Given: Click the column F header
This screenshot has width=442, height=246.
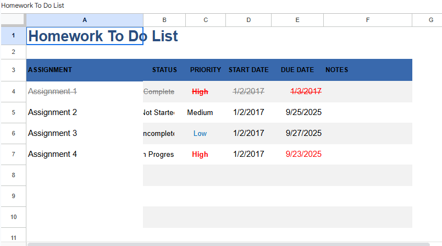Looking at the screenshot, I should 367,20.
